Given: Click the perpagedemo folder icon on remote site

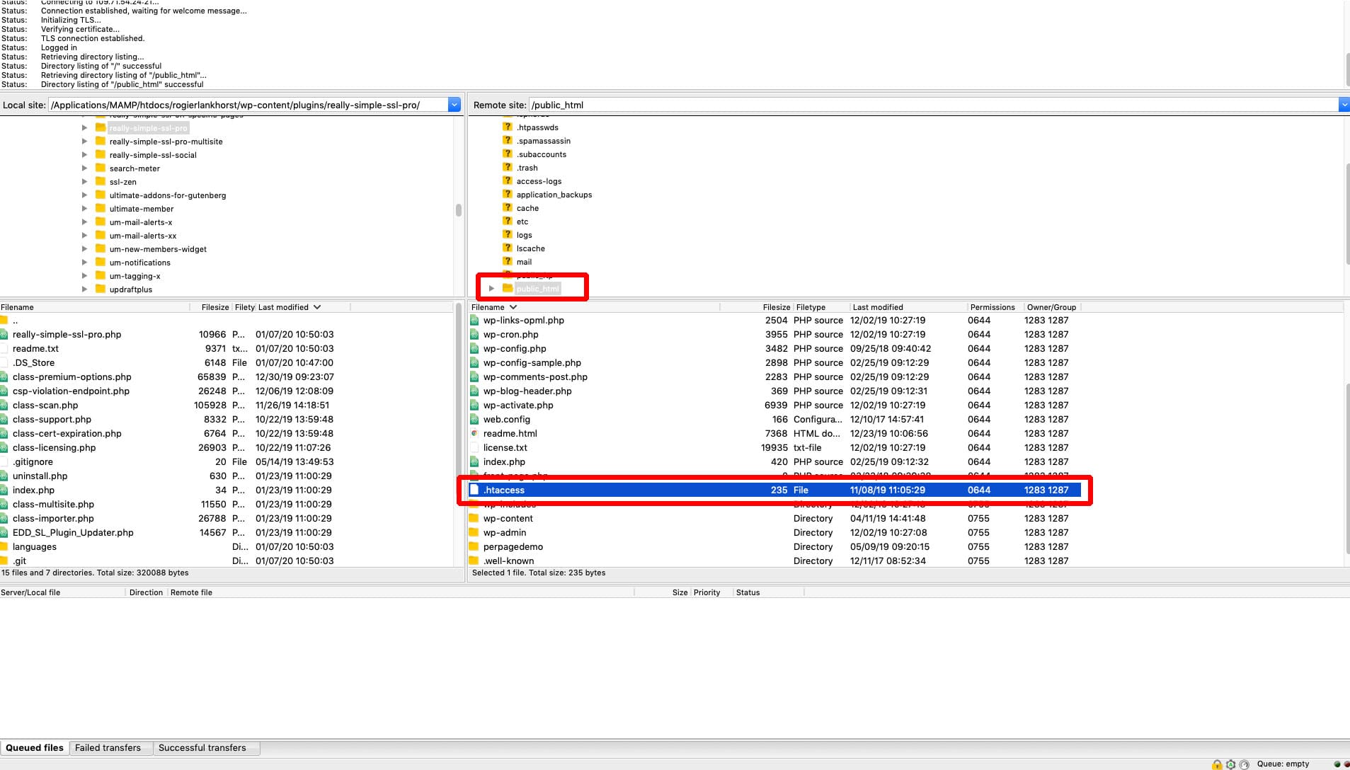Looking at the screenshot, I should click(x=475, y=546).
